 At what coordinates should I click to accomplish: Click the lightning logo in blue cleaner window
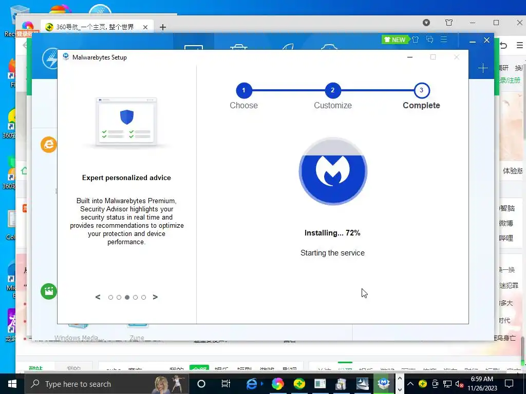point(50,58)
